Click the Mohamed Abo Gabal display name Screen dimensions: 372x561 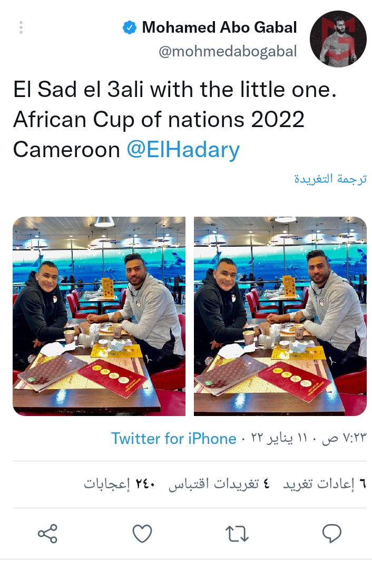pyautogui.click(x=219, y=27)
